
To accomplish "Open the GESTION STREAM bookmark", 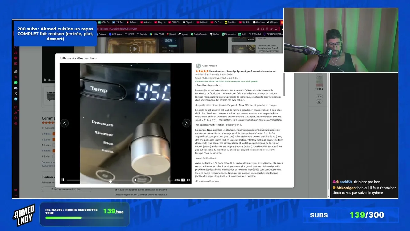I will click(x=274, y=34).
